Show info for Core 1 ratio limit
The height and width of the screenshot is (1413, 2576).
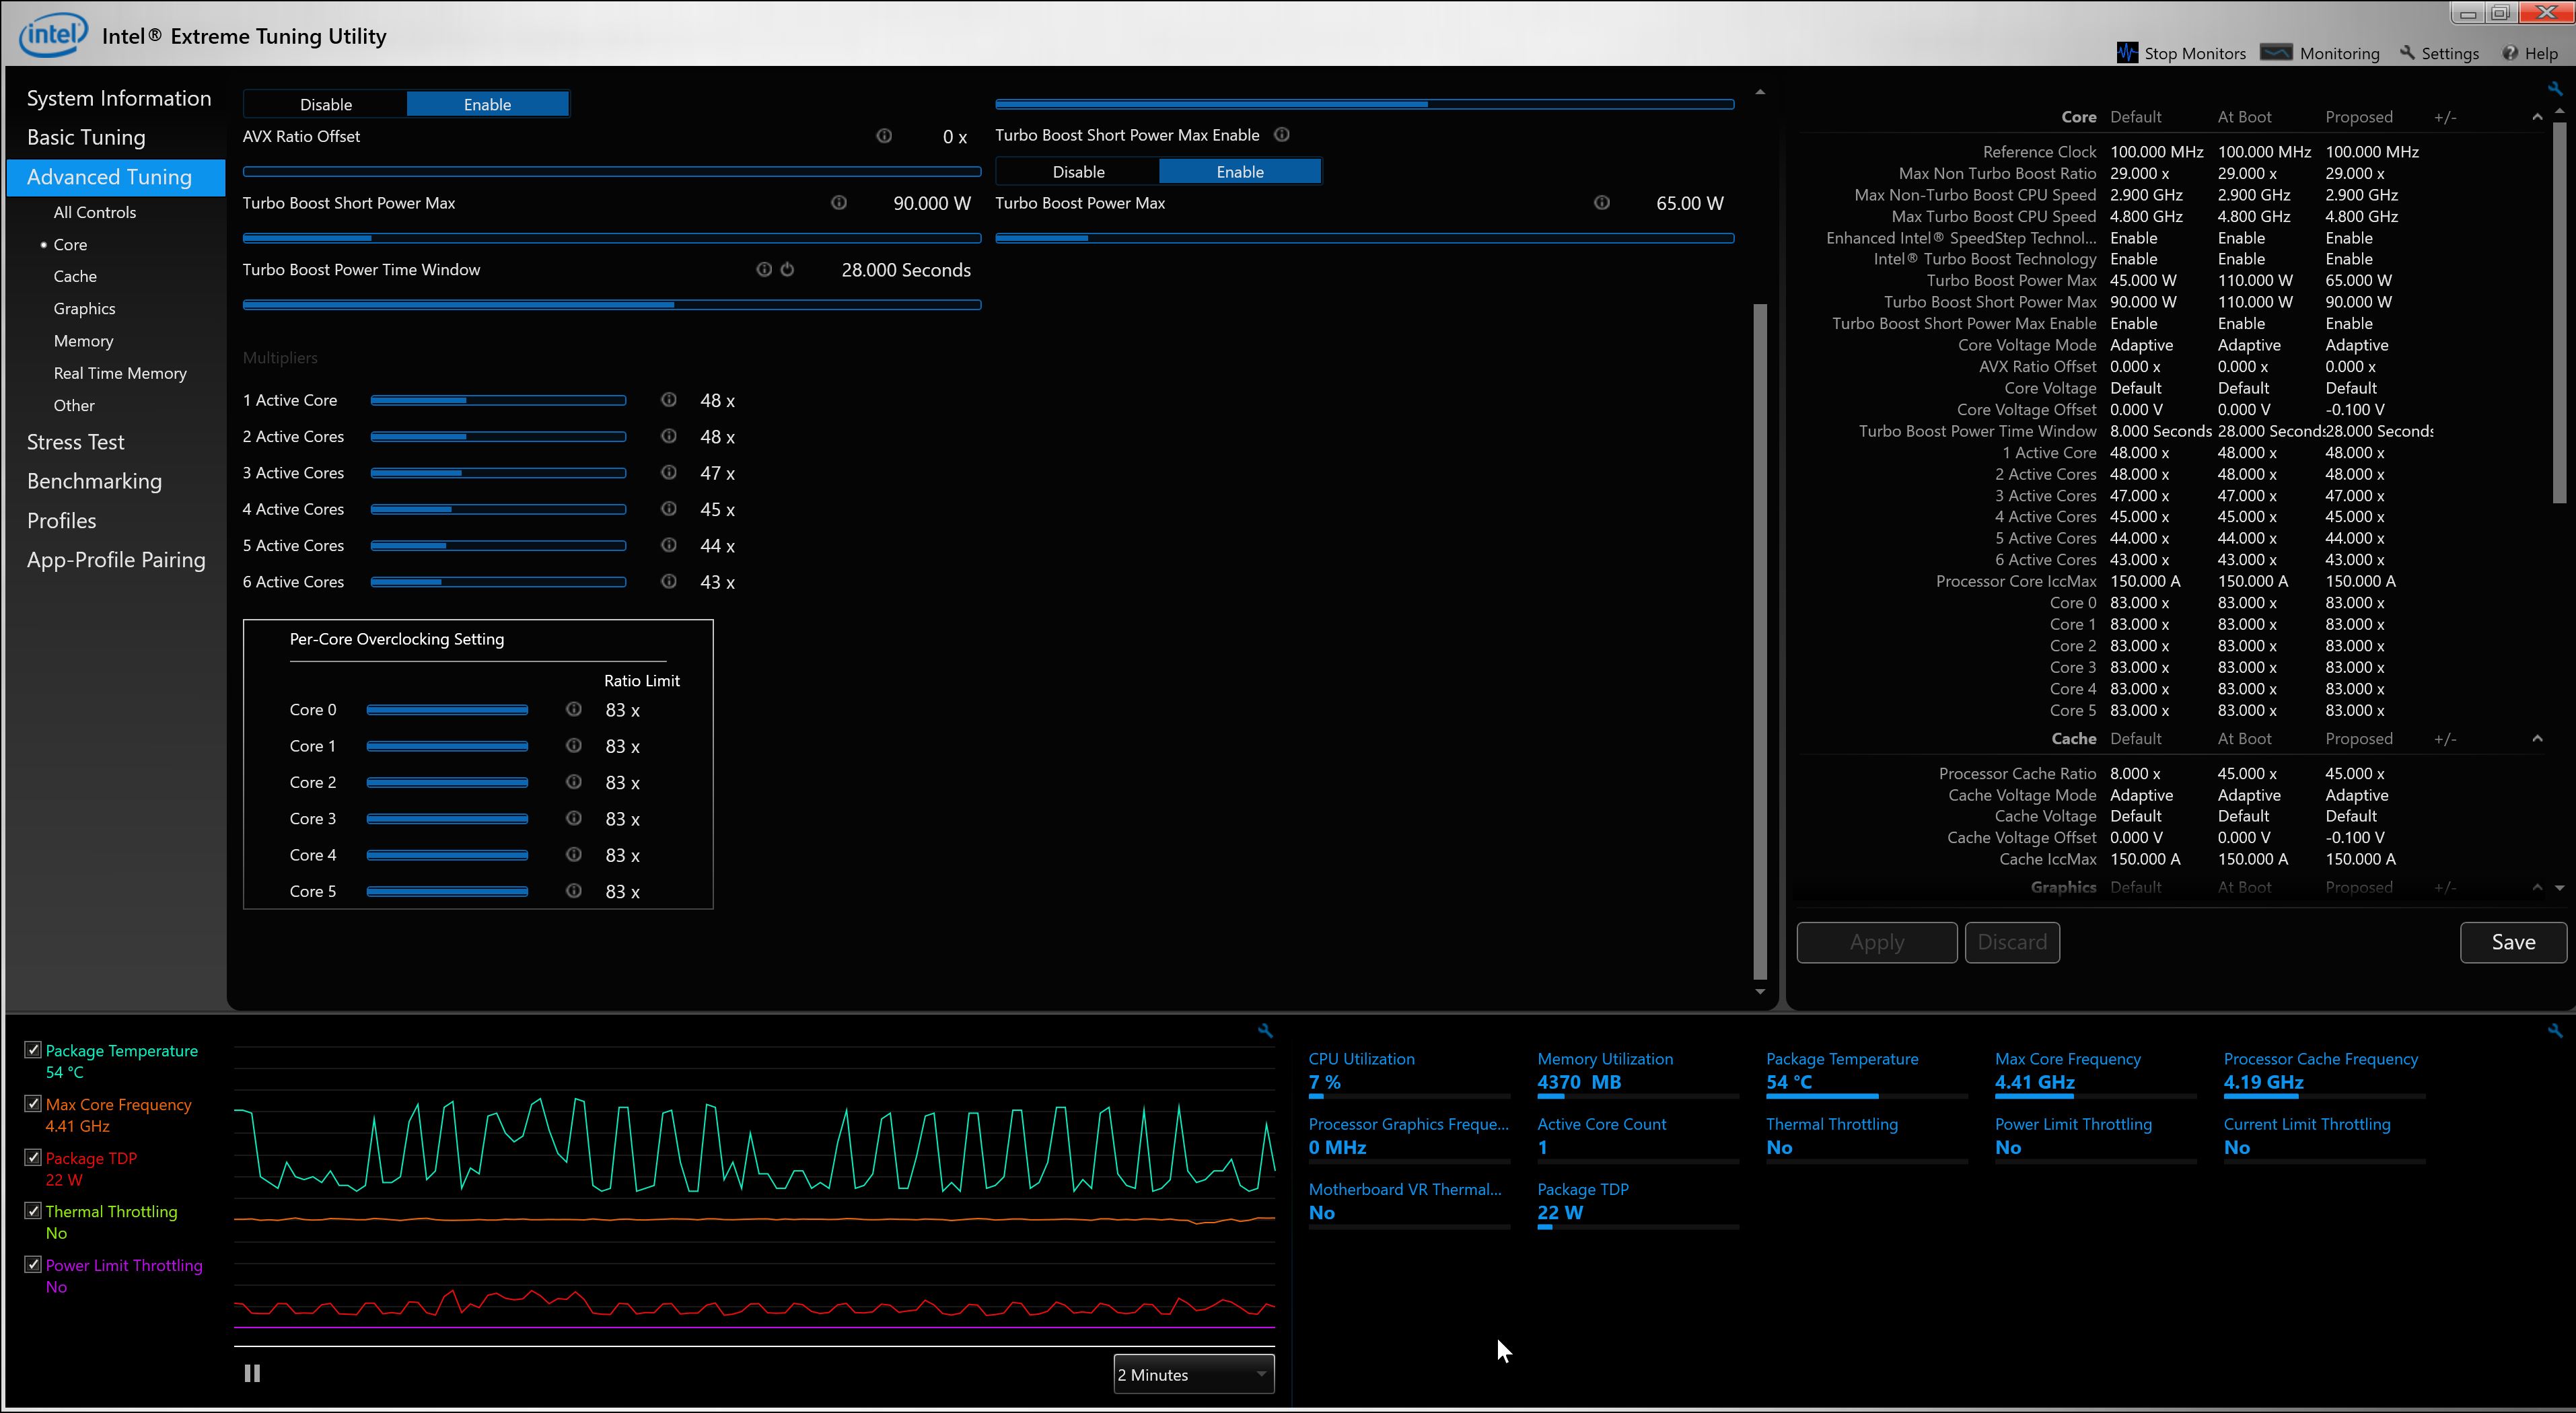pyautogui.click(x=574, y=745)
